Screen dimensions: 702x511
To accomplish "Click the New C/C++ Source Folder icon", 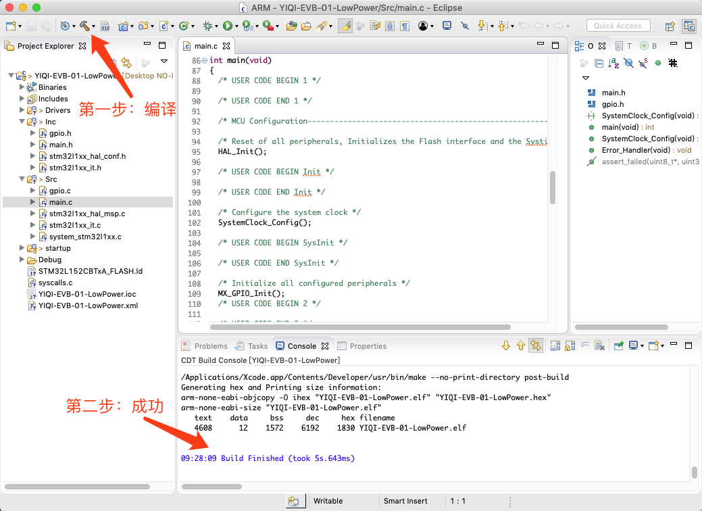I will click(x=143, y=26).
